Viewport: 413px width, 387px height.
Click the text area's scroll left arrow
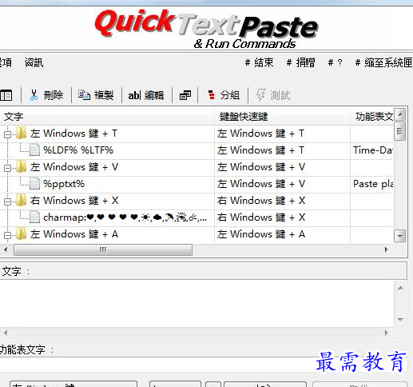point(6,333)
